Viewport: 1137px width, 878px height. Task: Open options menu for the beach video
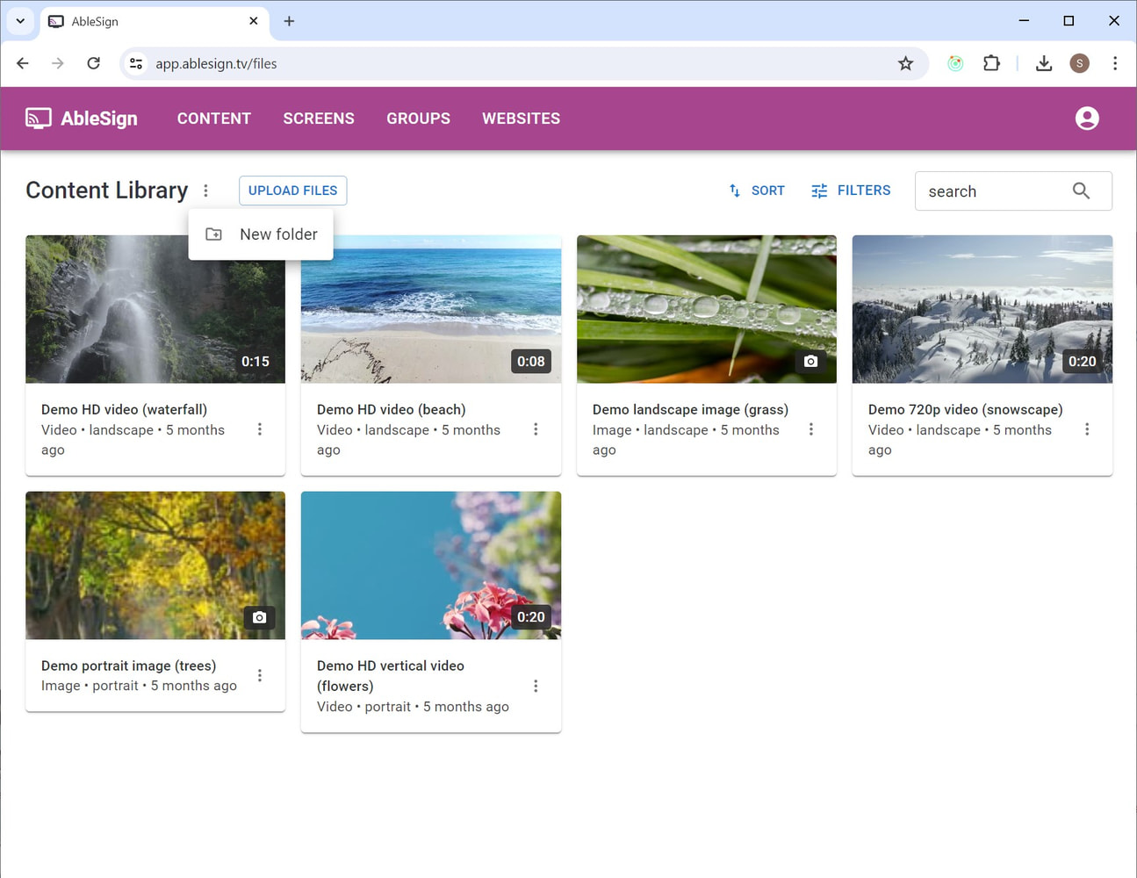click(536, 429)
